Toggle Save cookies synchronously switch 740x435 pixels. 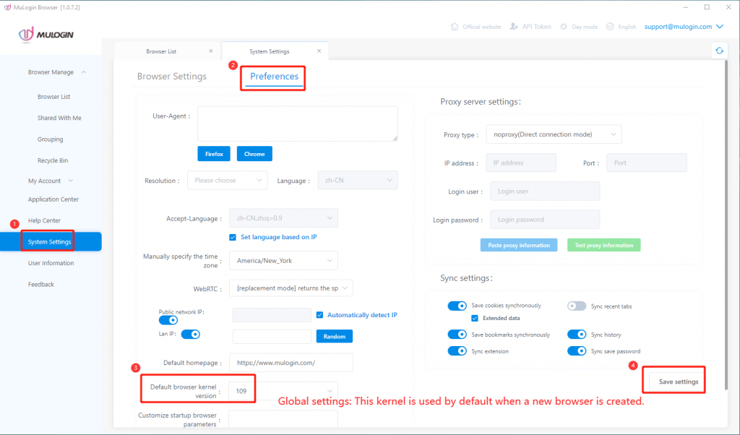(457, 306)
